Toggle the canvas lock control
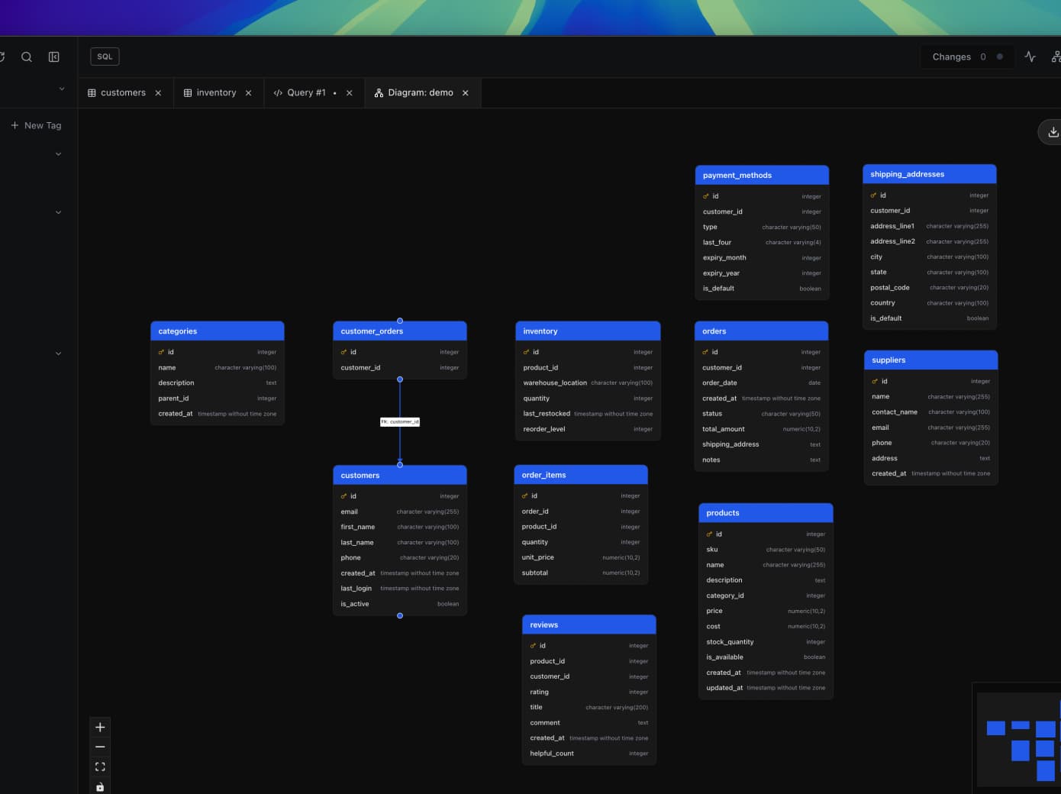 pyautogui.click(x=100, y=786)
